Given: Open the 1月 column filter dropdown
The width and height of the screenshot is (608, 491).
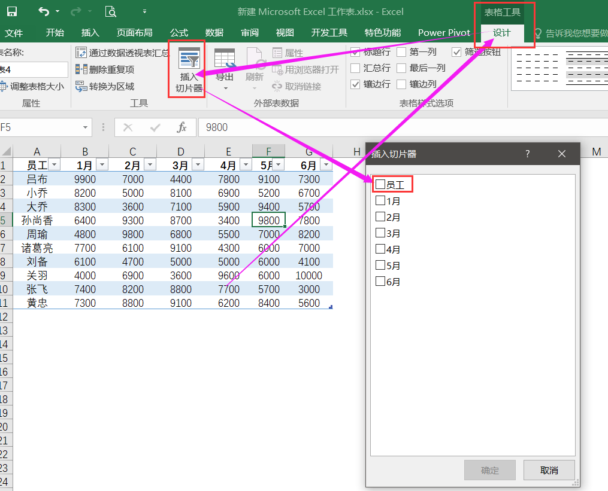Looking at the screenshot, I should click(102, 164).
